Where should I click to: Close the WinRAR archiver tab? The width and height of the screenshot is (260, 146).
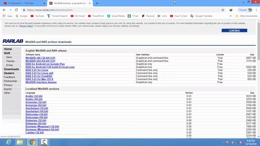point(90,3)
